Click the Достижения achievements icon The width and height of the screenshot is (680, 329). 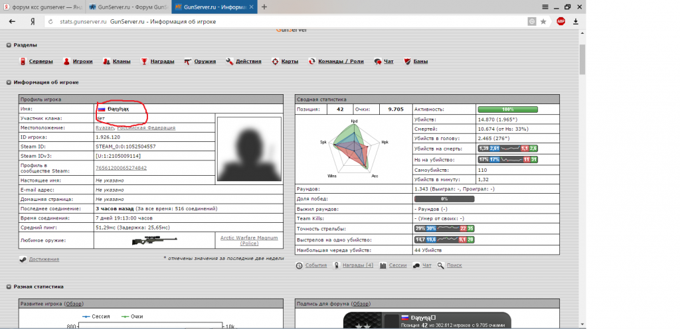(x=23, y=259)
